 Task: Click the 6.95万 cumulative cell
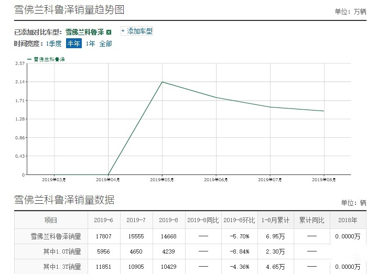pyautogui.click(x=275, y=236)
